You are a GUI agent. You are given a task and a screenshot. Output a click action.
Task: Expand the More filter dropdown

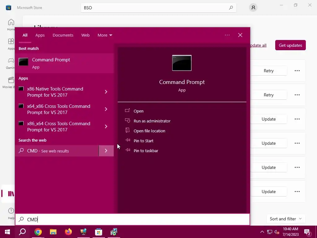(x=105, y=35)
